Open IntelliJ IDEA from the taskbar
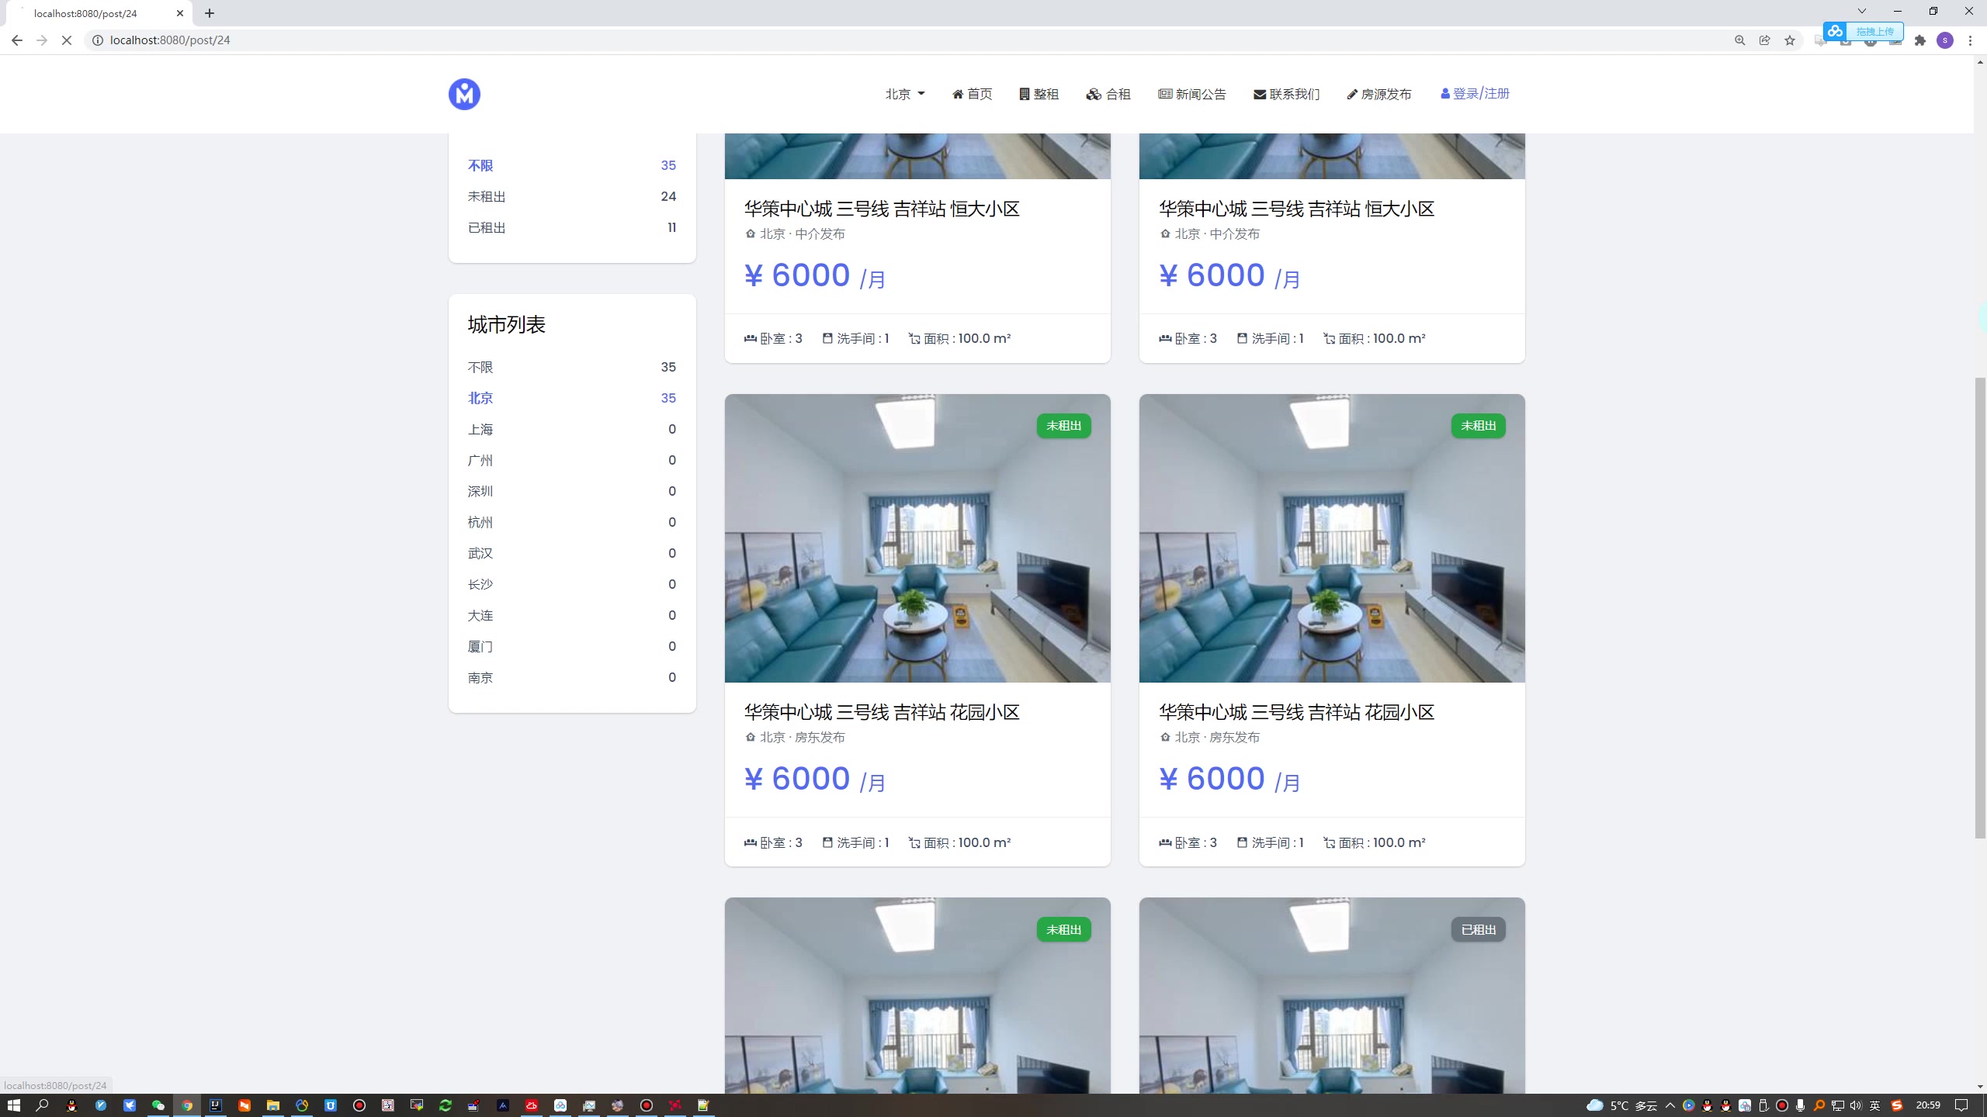 (216, 1105)
